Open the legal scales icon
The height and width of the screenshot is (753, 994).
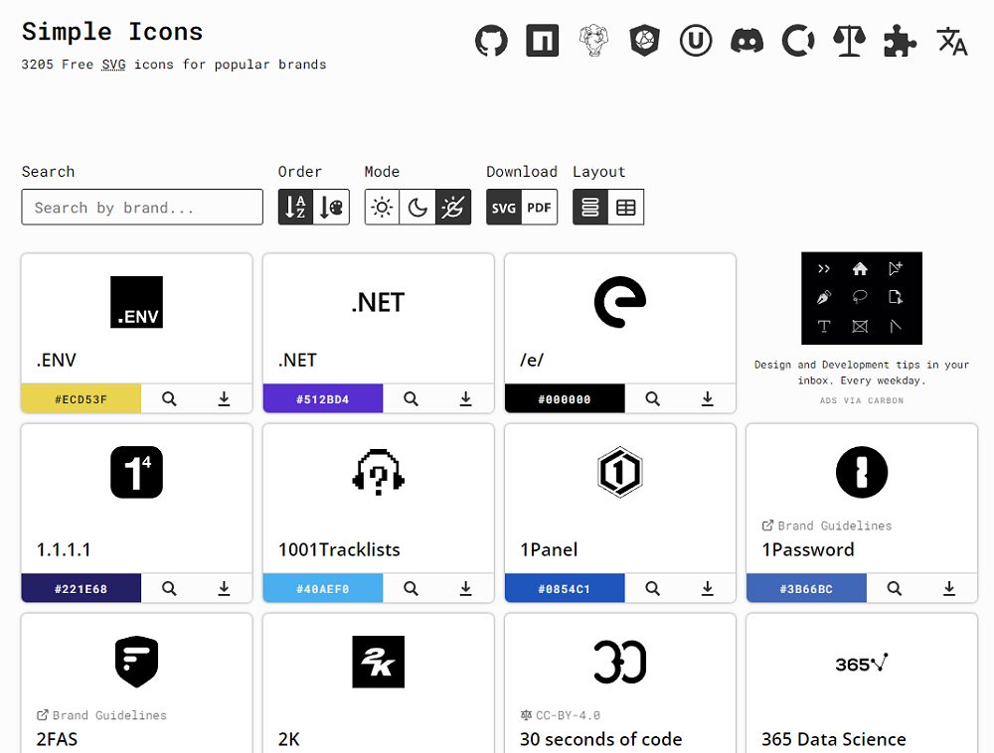(850, 41)
